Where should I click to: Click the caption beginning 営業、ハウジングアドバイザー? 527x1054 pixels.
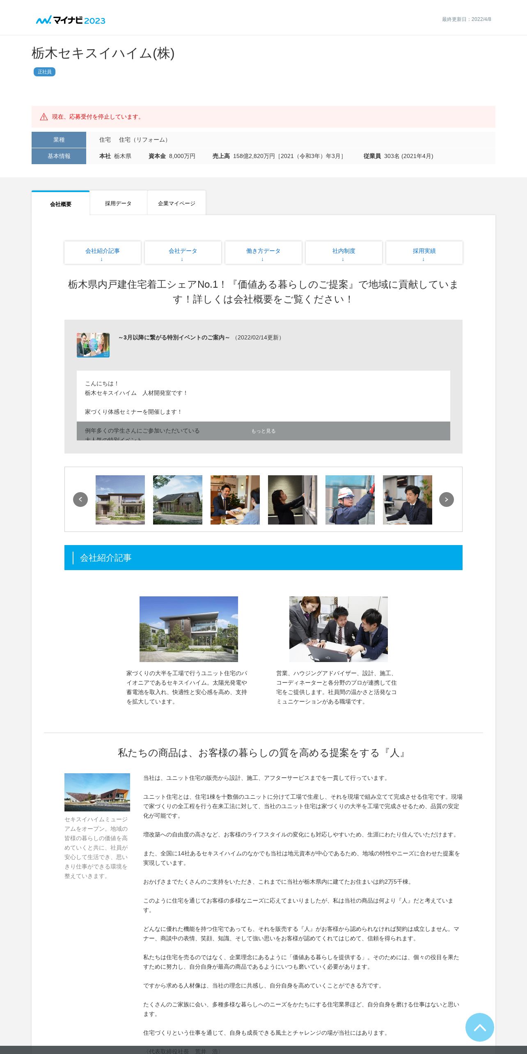coord(337,687)
